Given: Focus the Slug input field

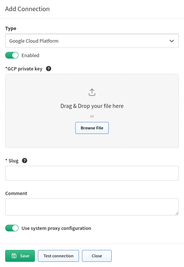Looking at the screenshot, I should point(92,173).
